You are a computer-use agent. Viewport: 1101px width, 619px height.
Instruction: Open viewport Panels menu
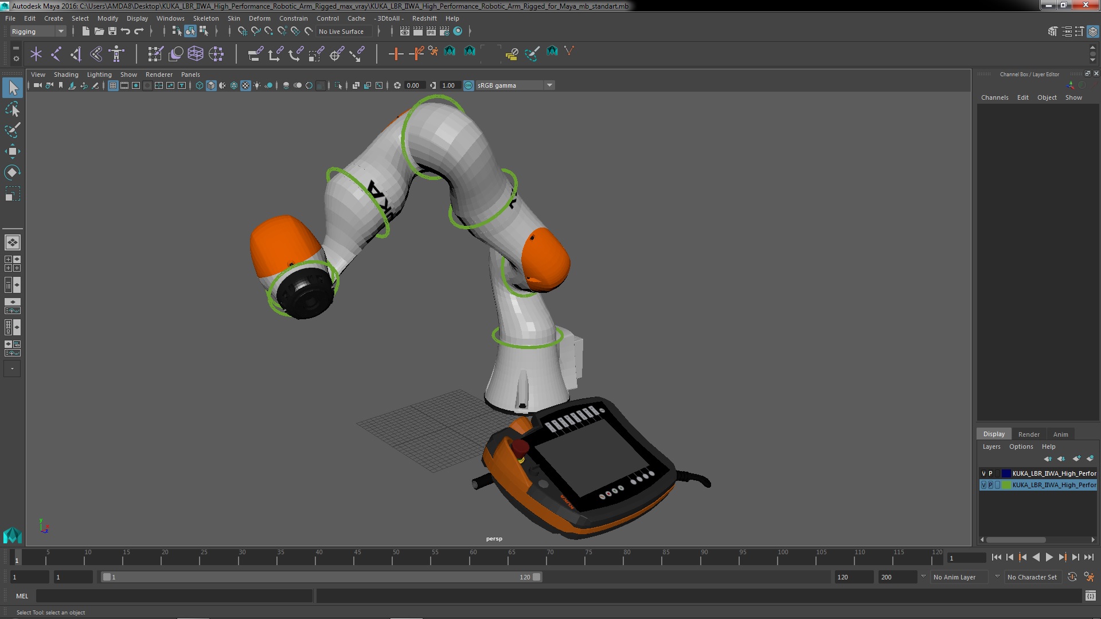click(190, 75)
